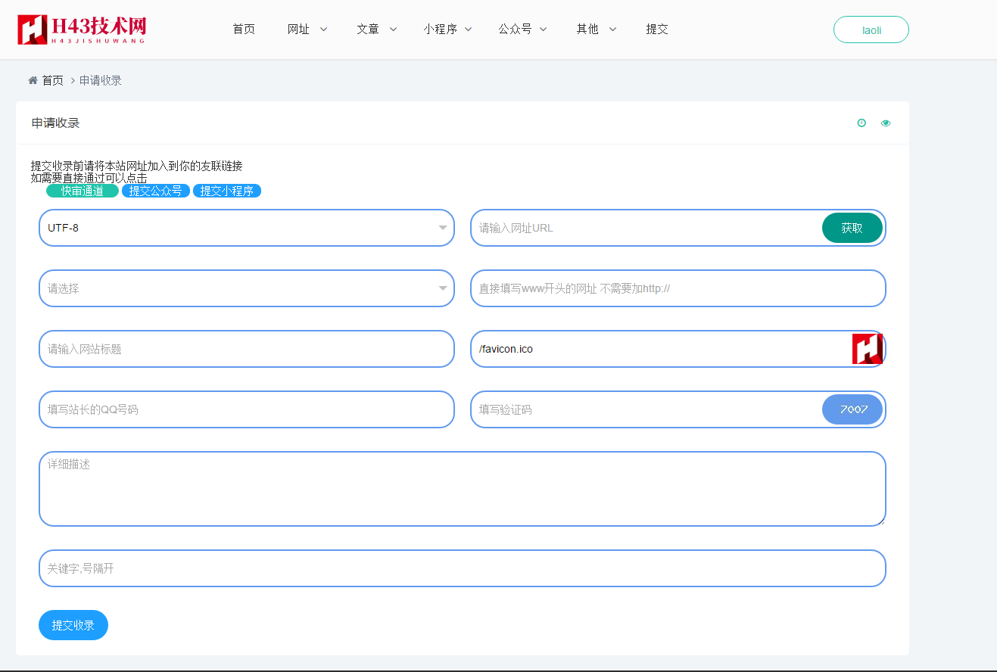Click the 获取 fetch button
This screenshot has width=997, height=672.
click(x=852, y=228)
